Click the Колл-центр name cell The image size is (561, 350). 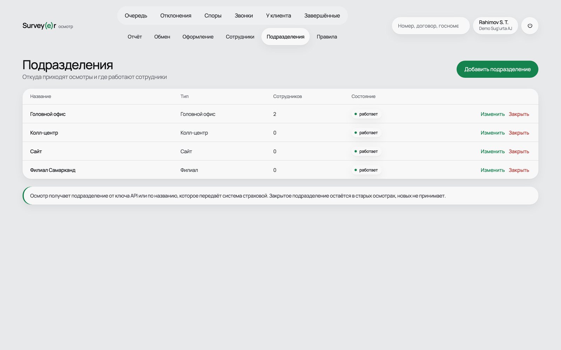pyautogui.click(x=44, y=133)
